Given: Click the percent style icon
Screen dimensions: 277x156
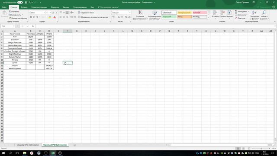Looking at the screenshot, I should point(119,17).
